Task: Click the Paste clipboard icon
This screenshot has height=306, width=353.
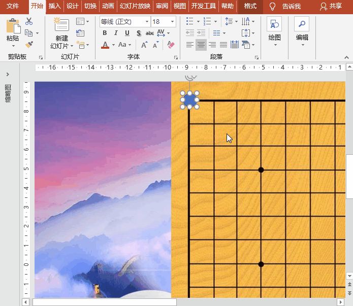Action: click(13, 26)
